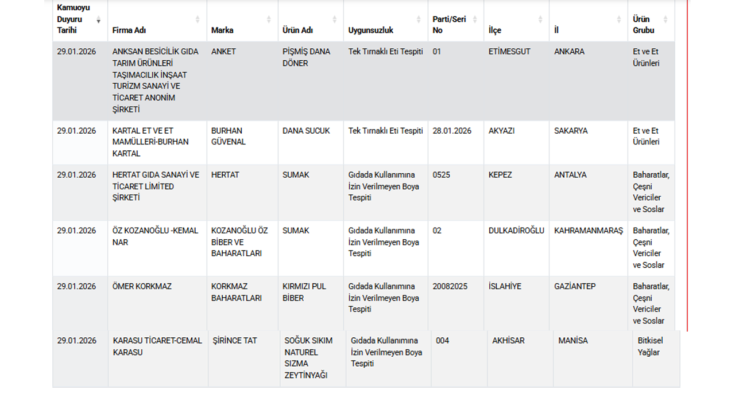Screen dimensions: 735x413
Task: Select the ANKSAN BESİCİLİK firm row
Action: 155,80
